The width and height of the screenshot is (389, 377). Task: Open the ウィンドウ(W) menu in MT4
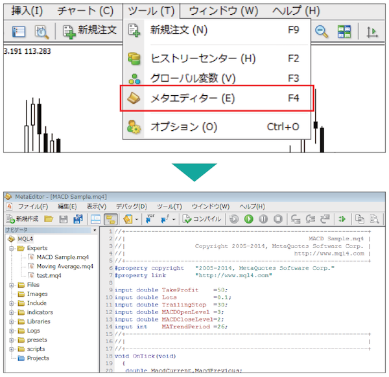[223, 11]
